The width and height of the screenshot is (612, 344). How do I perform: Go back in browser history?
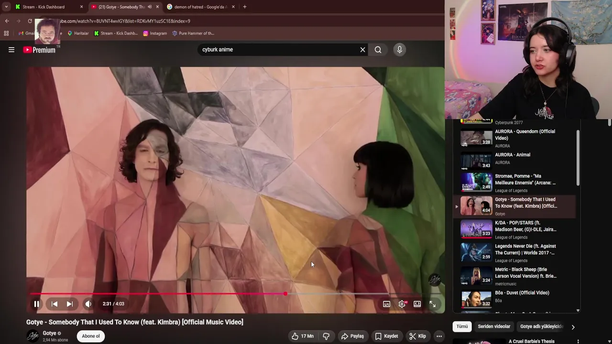(x=7, y=21)
